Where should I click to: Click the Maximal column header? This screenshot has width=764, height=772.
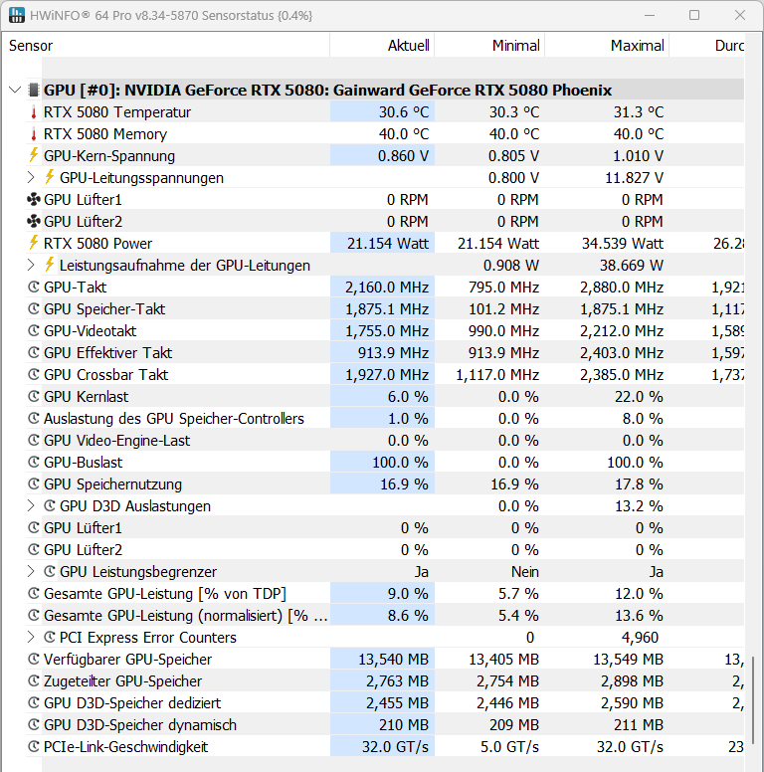coord(607,46)
